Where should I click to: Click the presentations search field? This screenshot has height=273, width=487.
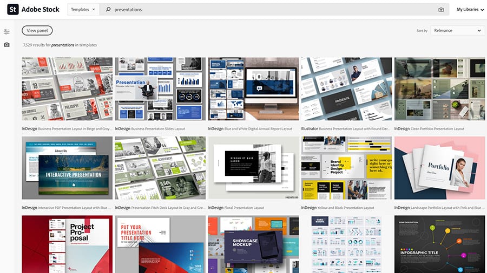(x=273, y=9)
